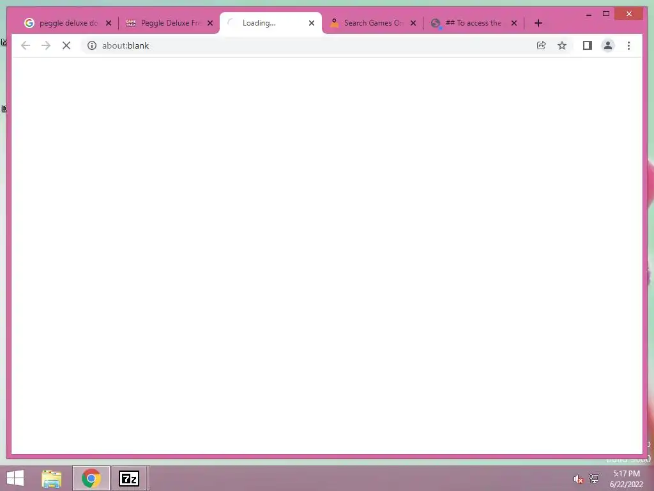
Task: Click the Chrome taskbar icon
Action: click(91, 478)
